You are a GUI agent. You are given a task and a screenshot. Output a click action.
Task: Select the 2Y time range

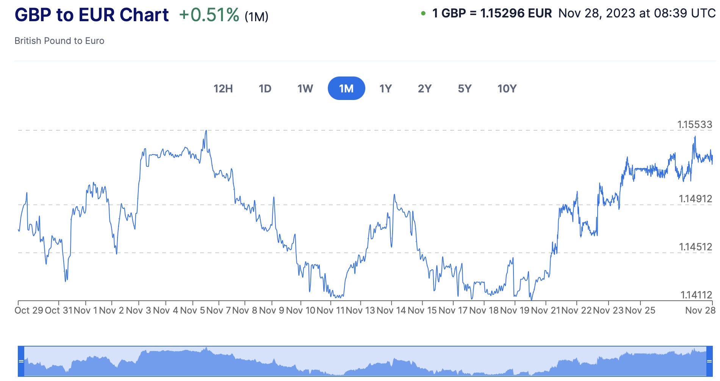pos(425,89)
